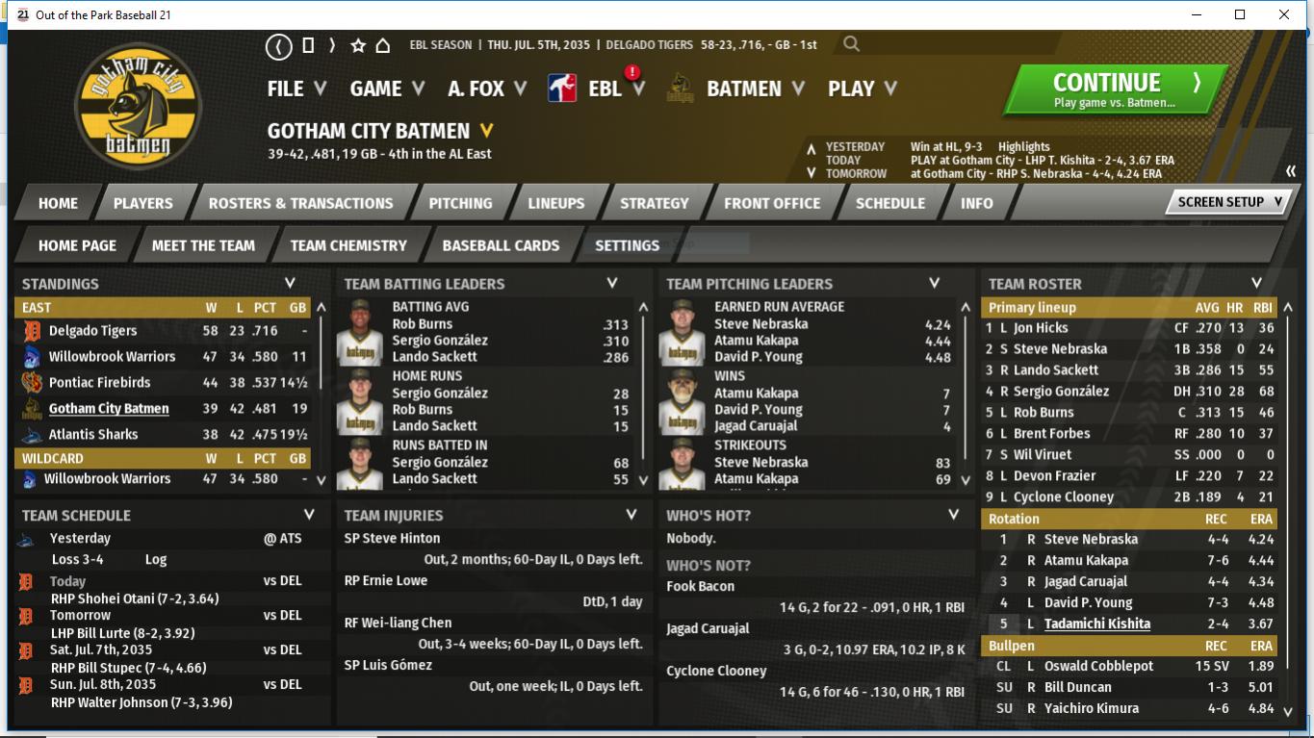Screen dimensions: 1314x738
Task: Click the star bookmark icon
Action: 358,45
